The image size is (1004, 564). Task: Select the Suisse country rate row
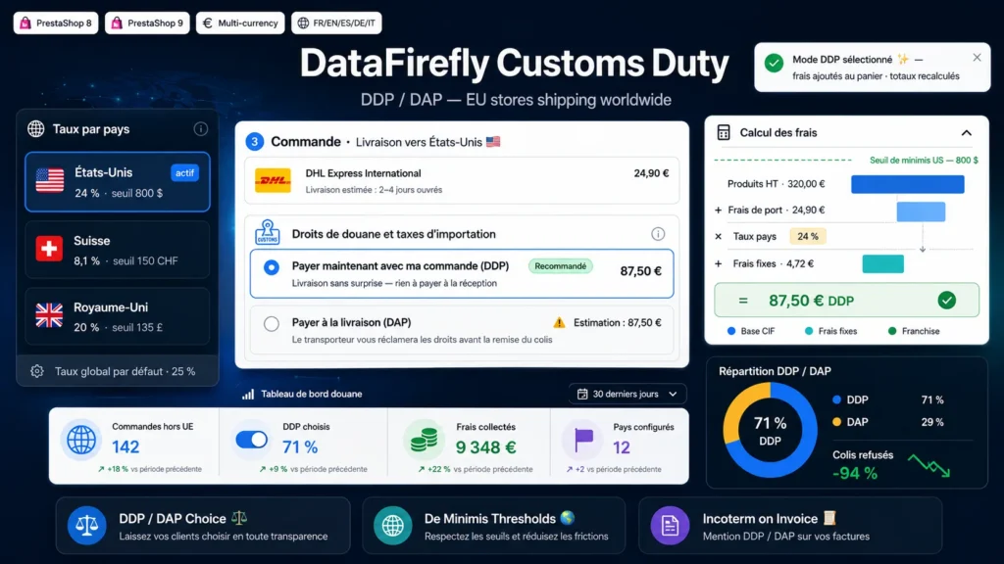point(118,250)
